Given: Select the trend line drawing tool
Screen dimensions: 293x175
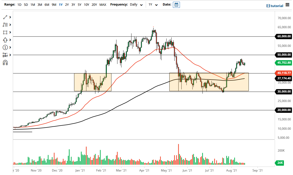Looking at the screenshot, I should [x=5, y=17].
